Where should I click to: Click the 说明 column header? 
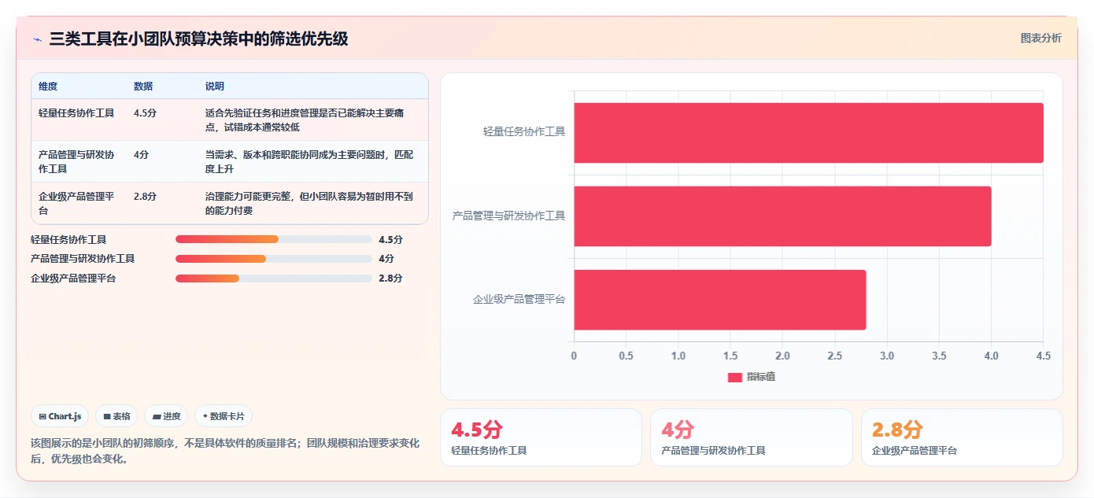pyautogui.click(x=215, y=87)
